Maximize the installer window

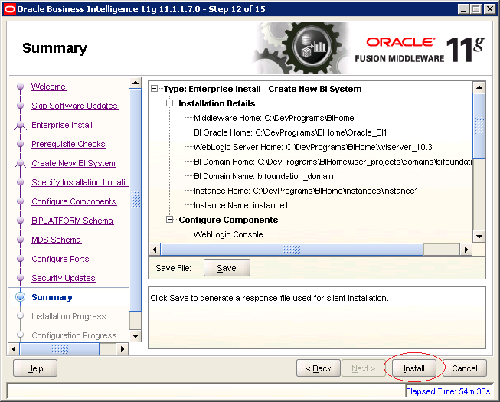tap(476, 9)
